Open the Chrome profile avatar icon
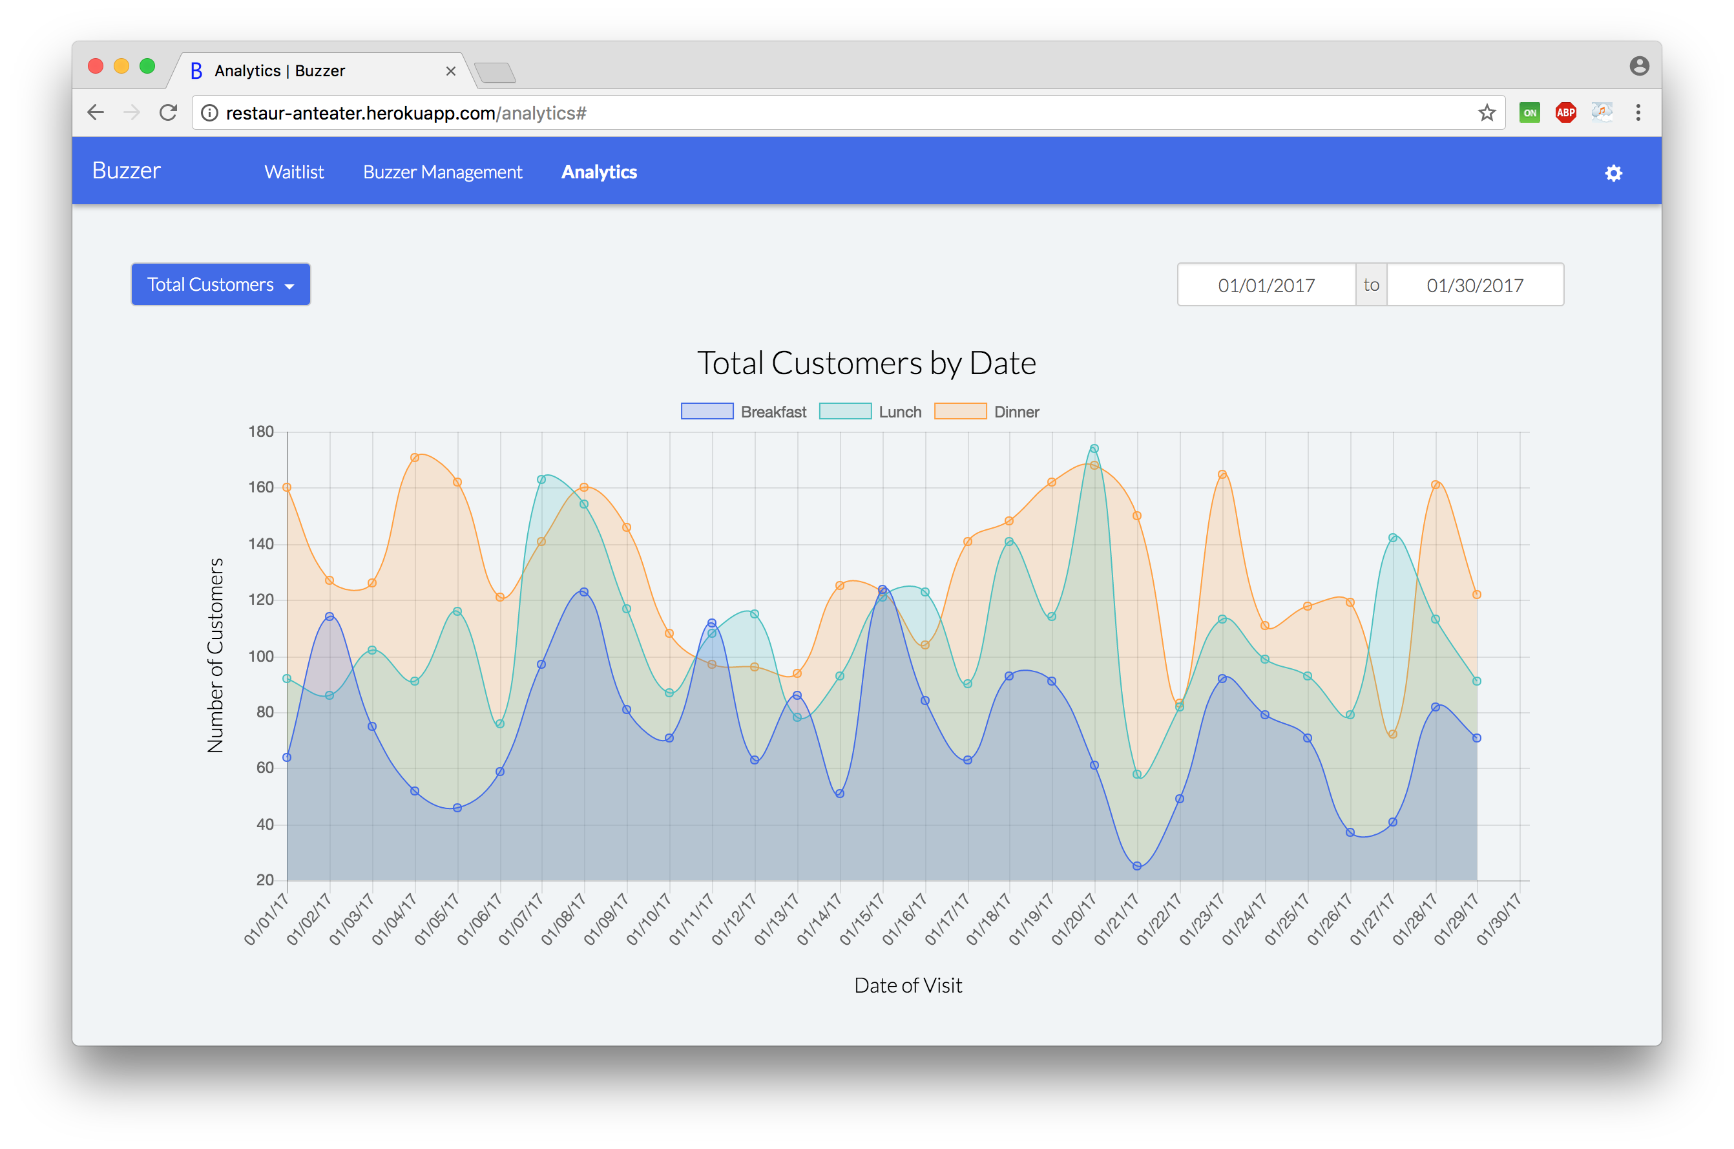Image resolution: width=1734 pixels, height=1149 pixels. tap(1639, 66)
